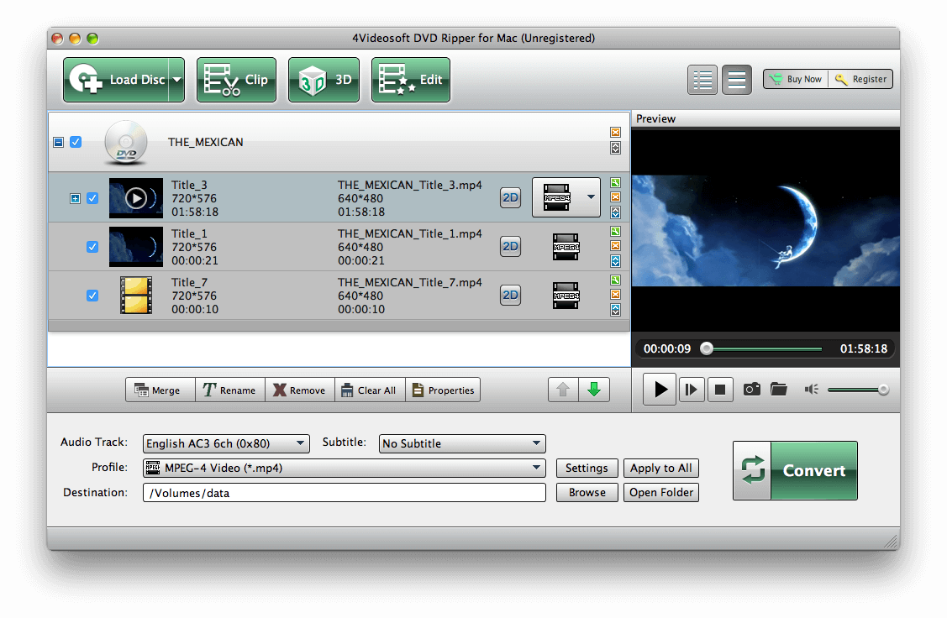Toggle 2D mode for Title_1
Image resolution: width=947 pixels, height=618 pixels.
click(510, 247)
